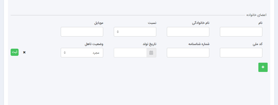
Task: Submit the row with the ثبت button
Action: 15,52
